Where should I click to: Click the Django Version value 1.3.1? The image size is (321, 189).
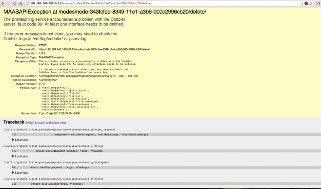tap(42, 53)
